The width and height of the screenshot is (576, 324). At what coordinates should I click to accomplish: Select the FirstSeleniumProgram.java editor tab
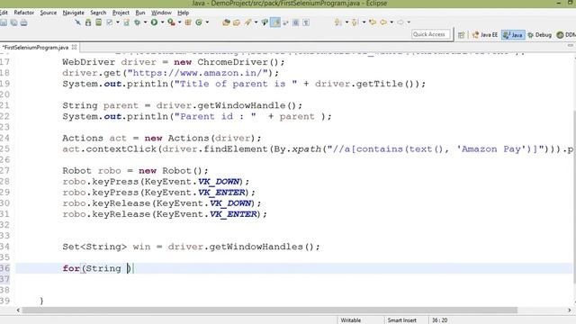pyautogui.click(x=35, y=48)
